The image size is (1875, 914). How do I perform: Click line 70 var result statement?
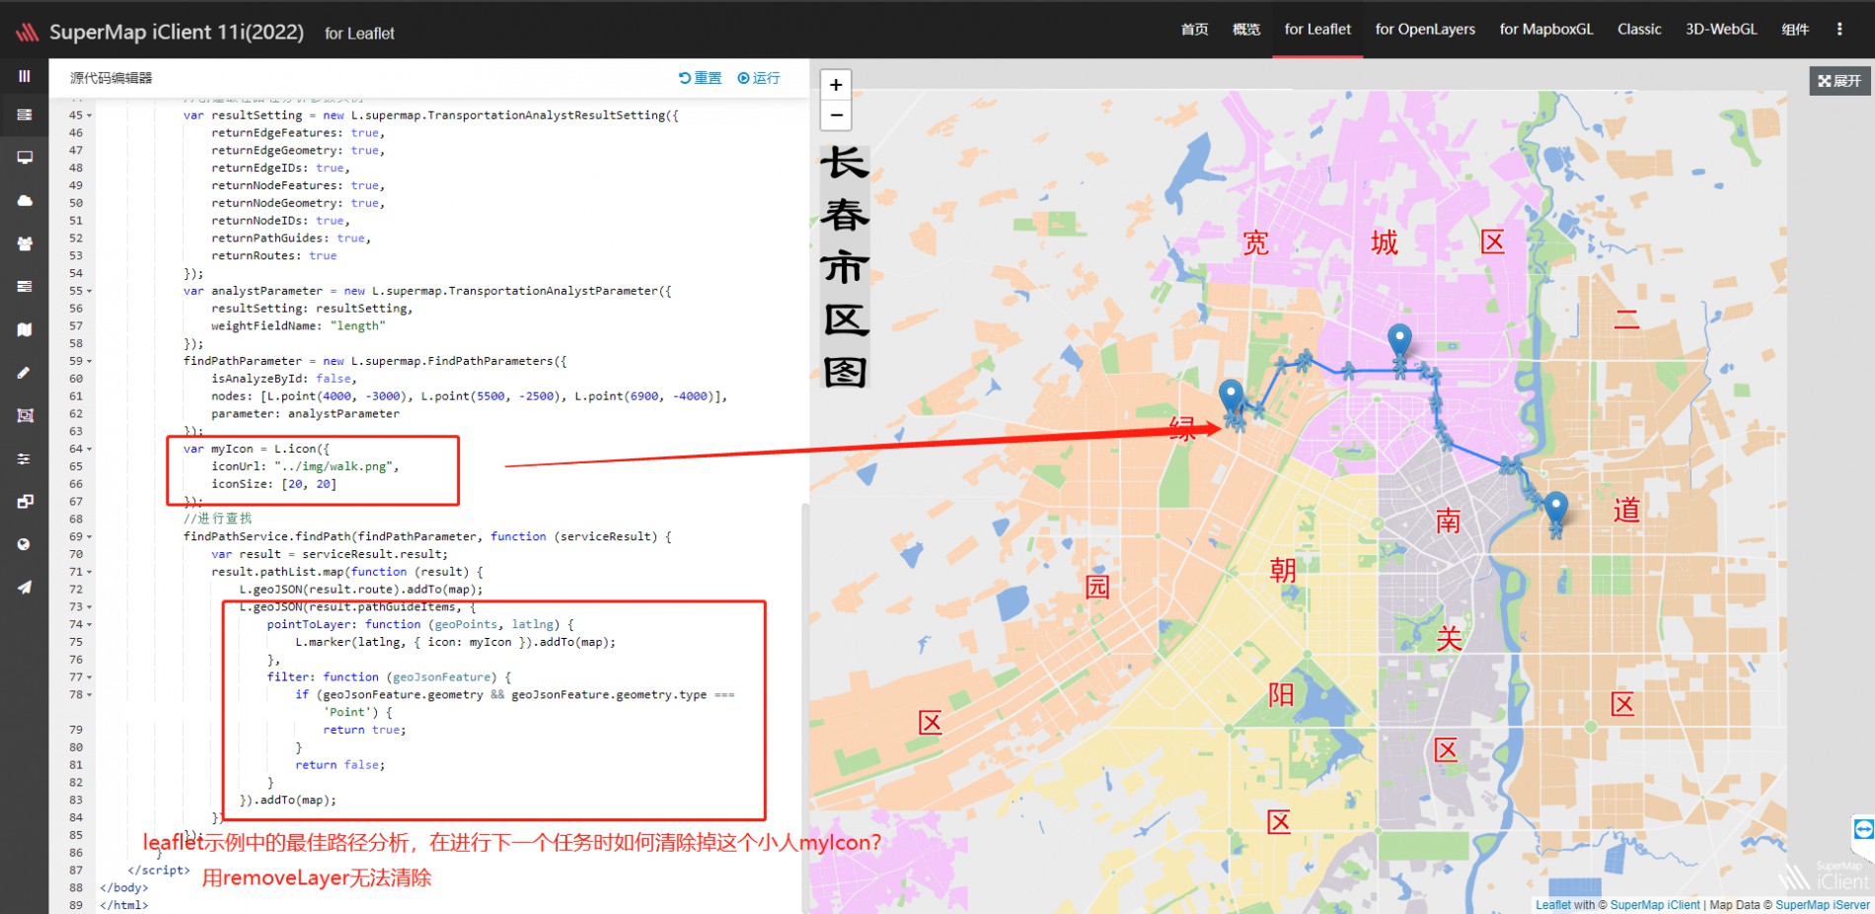(x=329, y=554)
